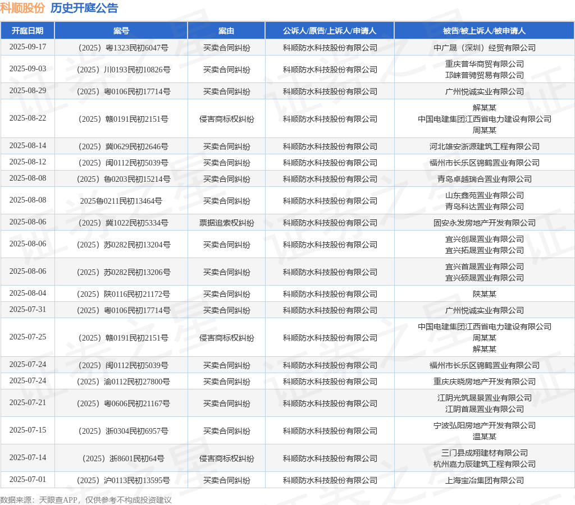The height and width of the screenshot is (505, 575).
Task: Click defendant 宜兴拓晟置业有限公司
Action: pos(485,250)
